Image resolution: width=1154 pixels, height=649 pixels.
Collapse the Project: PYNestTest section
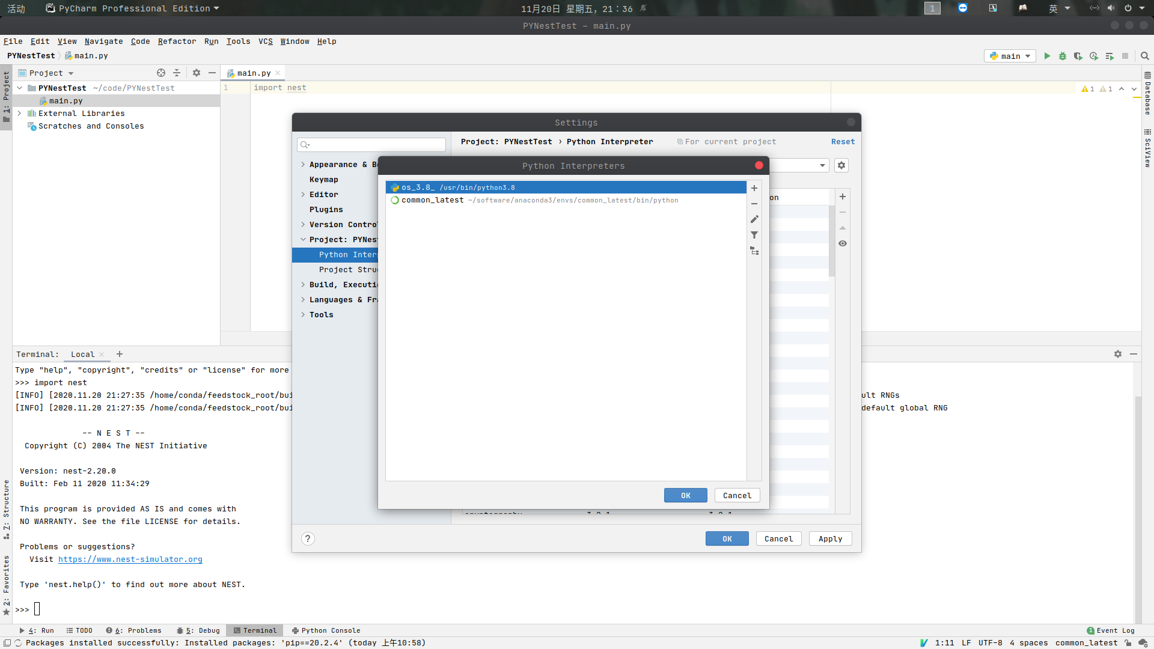pos(304,239)
